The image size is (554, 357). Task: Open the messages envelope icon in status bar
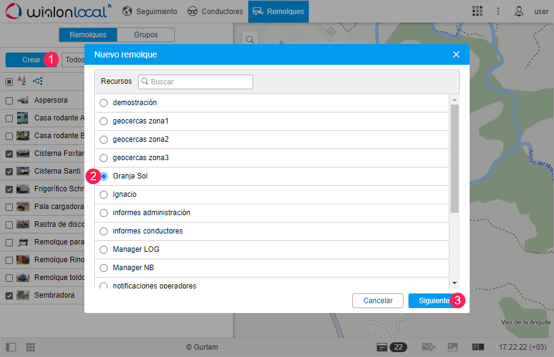429,347
